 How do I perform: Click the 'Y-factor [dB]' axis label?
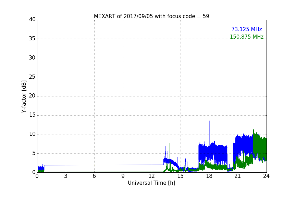(24, 96)
